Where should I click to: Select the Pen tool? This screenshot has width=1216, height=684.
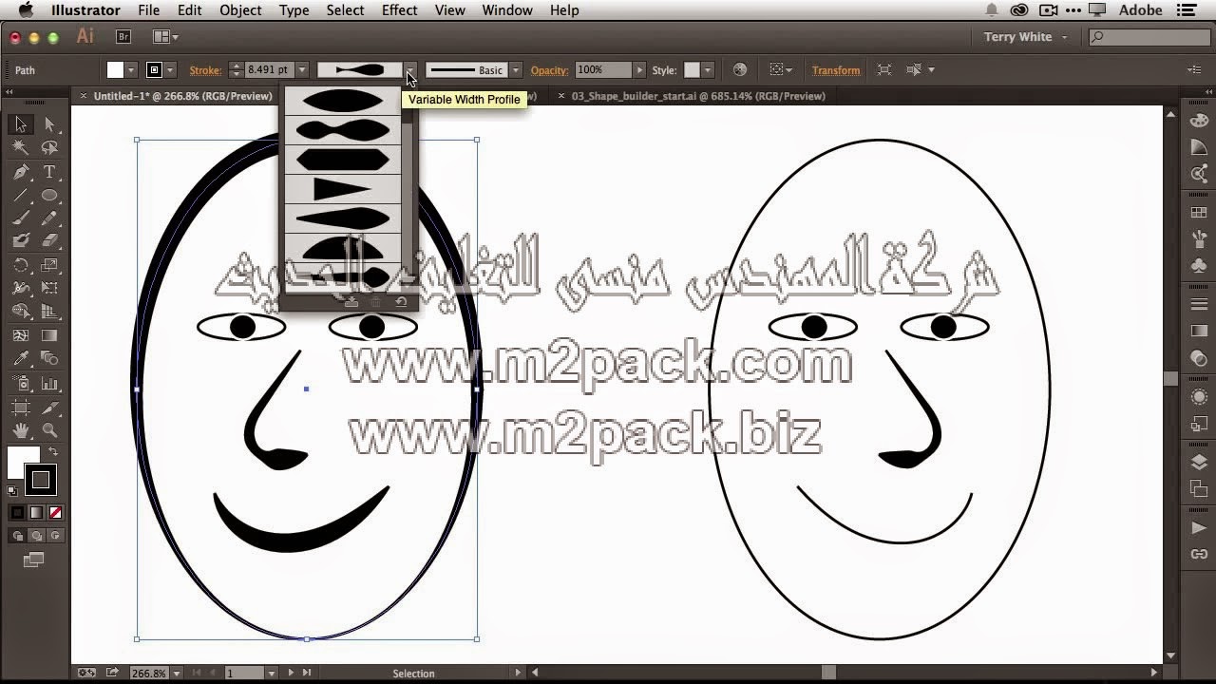21,172
